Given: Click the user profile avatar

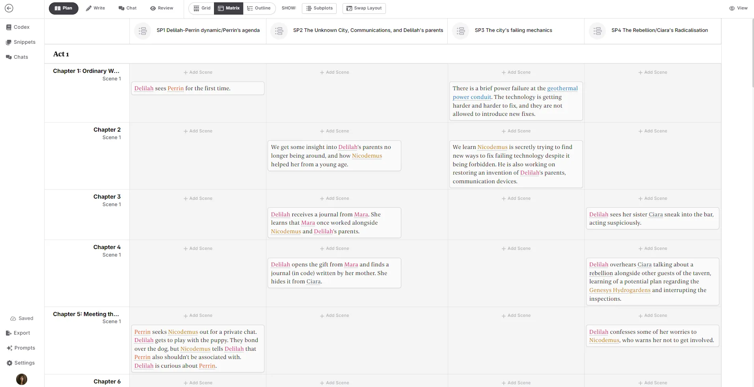Looking at the screenshot, I should [x=22, y=379].
